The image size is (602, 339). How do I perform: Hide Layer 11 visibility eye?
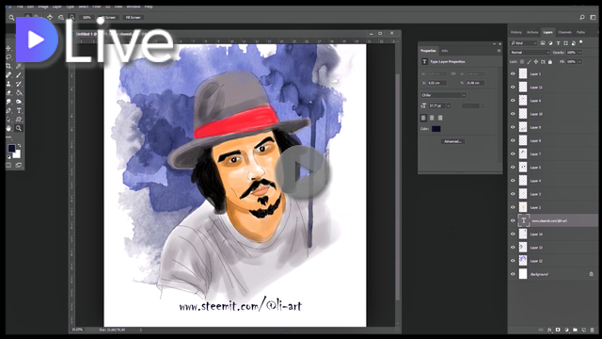click(x=513, y=88)
